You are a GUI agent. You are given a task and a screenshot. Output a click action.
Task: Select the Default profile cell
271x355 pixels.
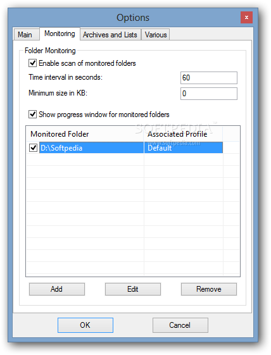(x=184, y=148)
